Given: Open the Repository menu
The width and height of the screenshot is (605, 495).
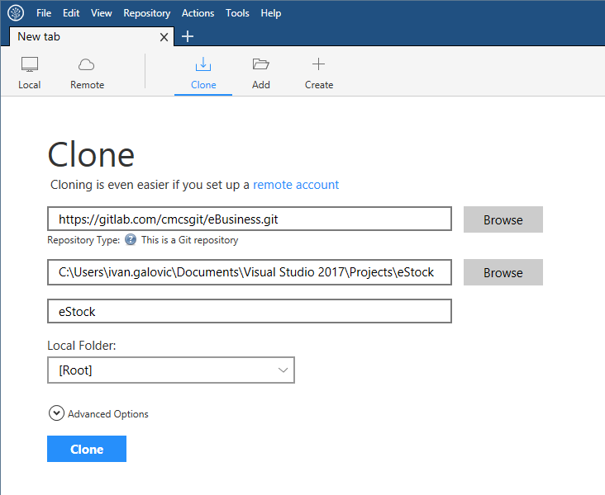Looking at the screenshot, I should [x=146, y=13].
